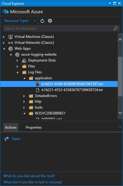Image resolution: width=123 pixels, height=186 pixels.
Task: Collapse the application folder
Action: 24,78
